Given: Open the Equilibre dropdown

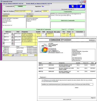Looking at the screenshot, I should tap(12, 55).
